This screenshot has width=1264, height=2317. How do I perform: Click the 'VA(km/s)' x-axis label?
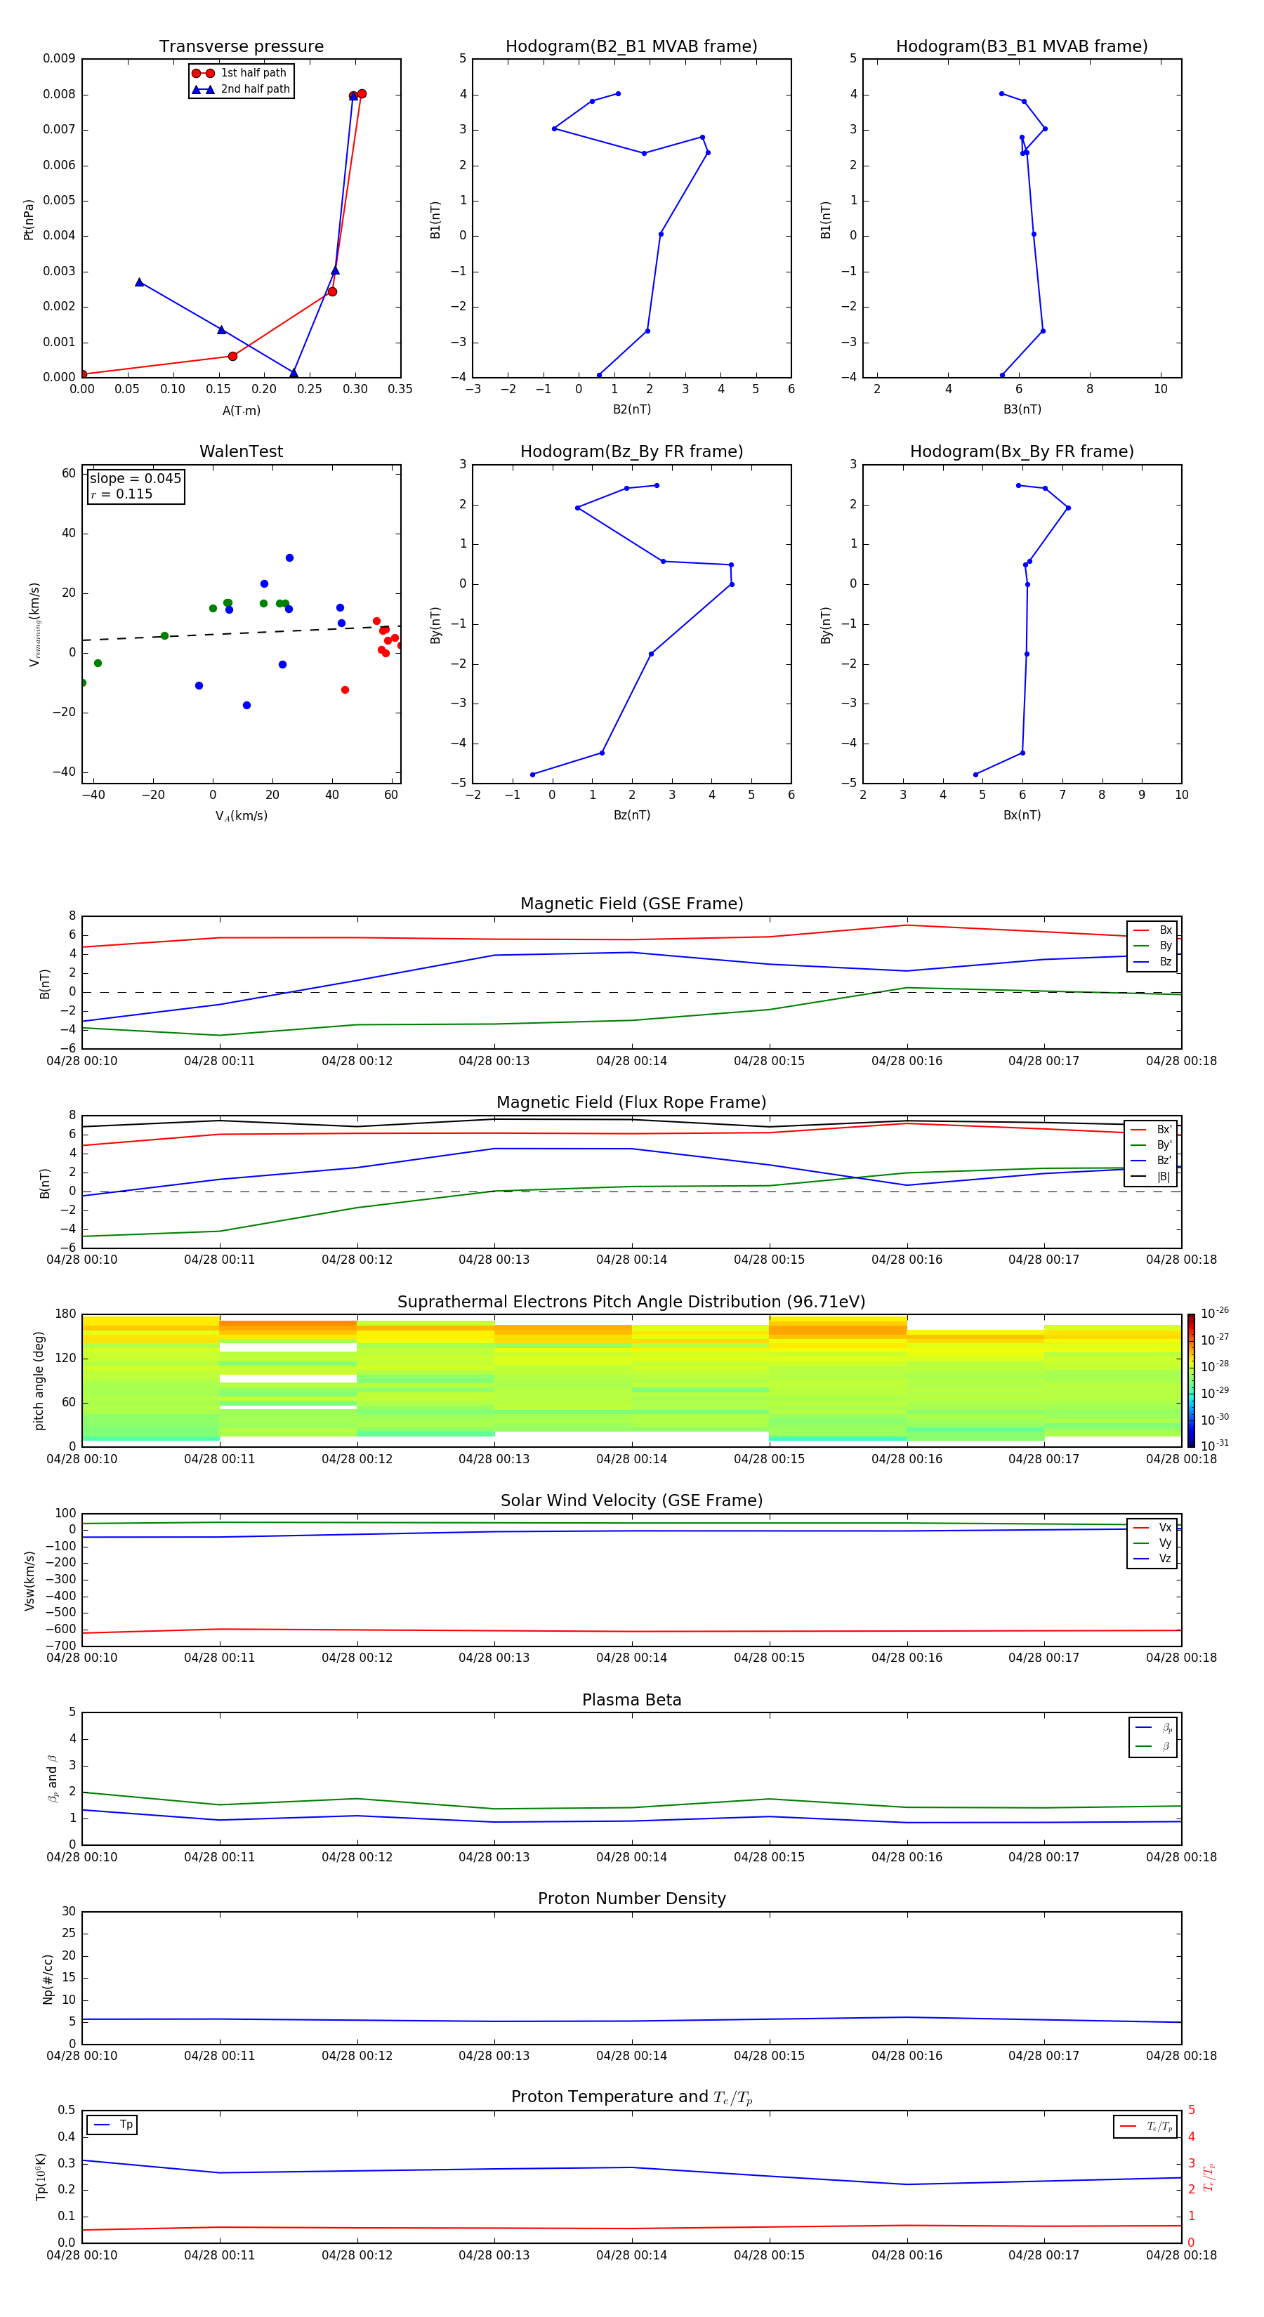pos(241,817)
